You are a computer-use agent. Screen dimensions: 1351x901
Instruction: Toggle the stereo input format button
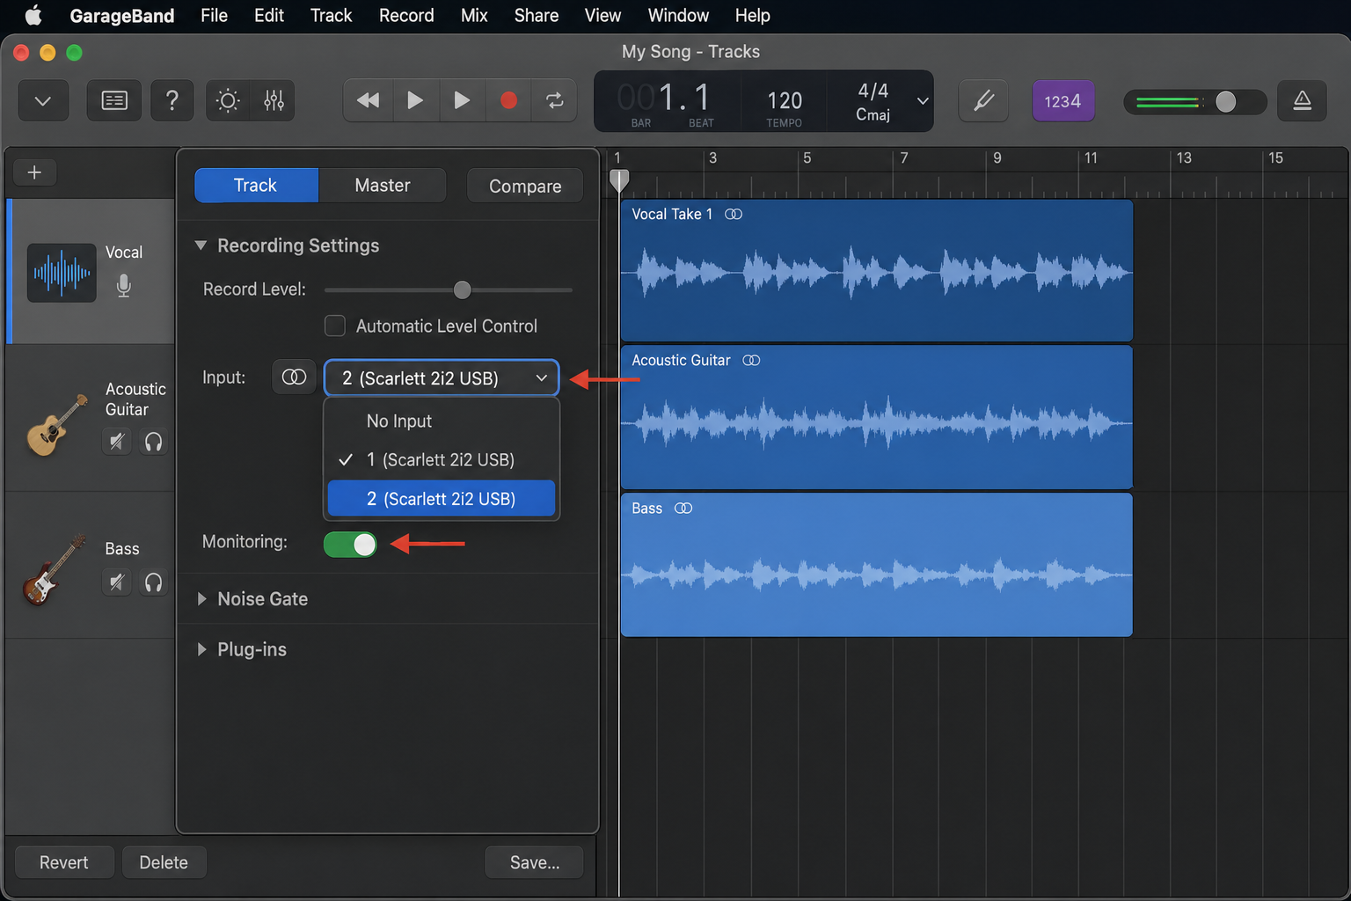[x=294, y=377]
